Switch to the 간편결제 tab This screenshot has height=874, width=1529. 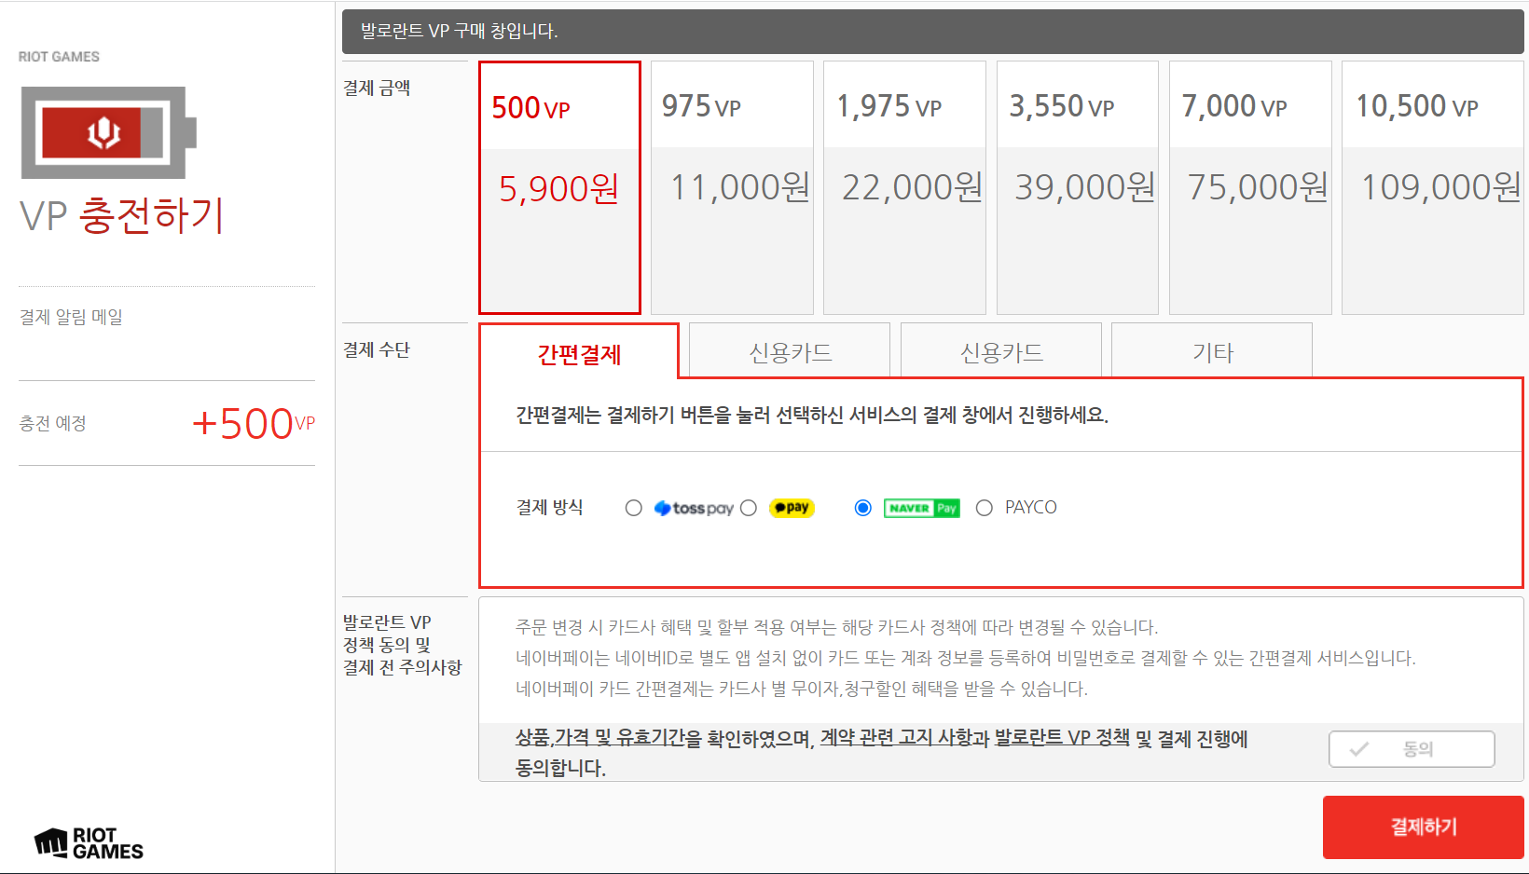pyautogui.click(x=579, y=353)
